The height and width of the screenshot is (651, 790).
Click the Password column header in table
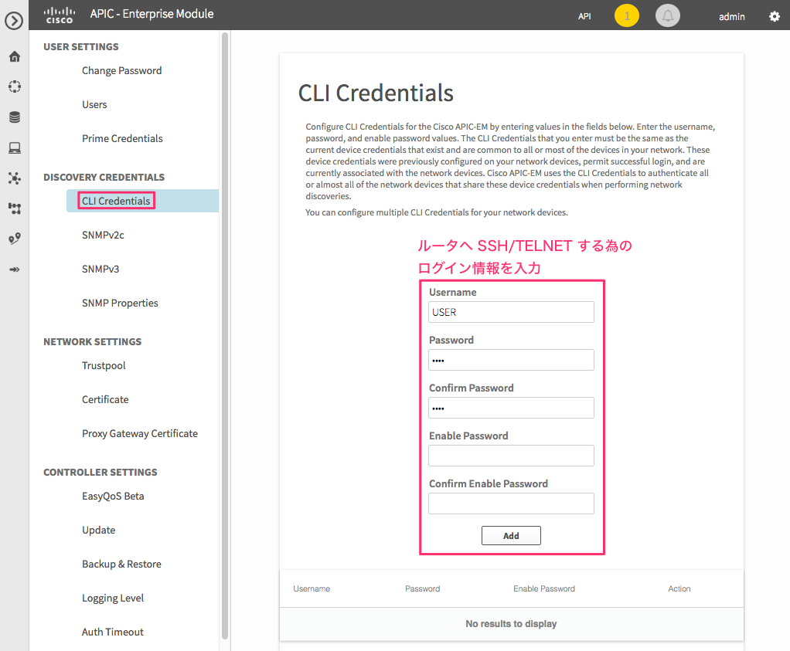422,588
